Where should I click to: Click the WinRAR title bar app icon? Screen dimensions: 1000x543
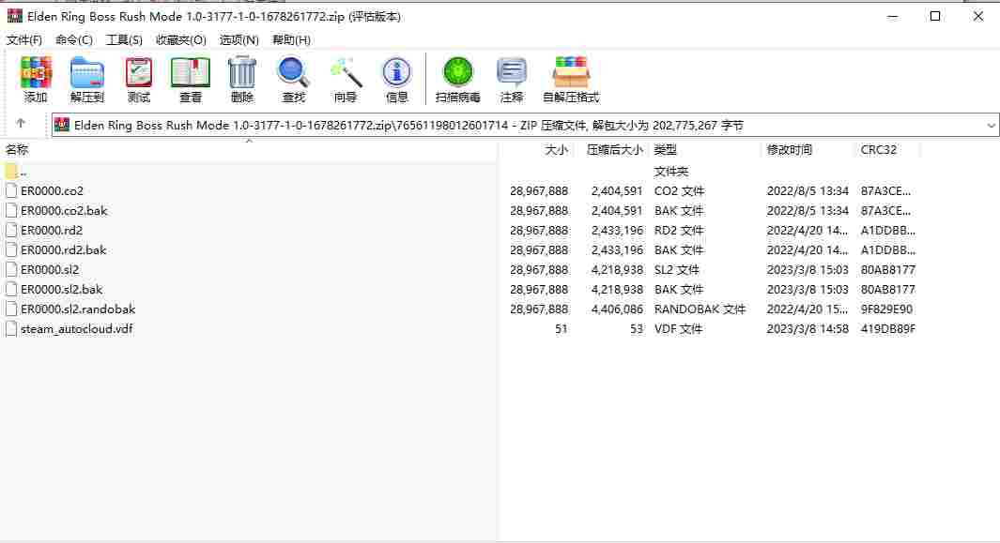pyautogui.click(x=15, y=16)
